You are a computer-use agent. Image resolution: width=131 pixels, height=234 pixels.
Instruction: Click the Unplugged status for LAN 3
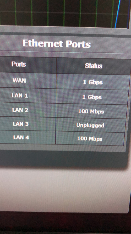[90, 125]
